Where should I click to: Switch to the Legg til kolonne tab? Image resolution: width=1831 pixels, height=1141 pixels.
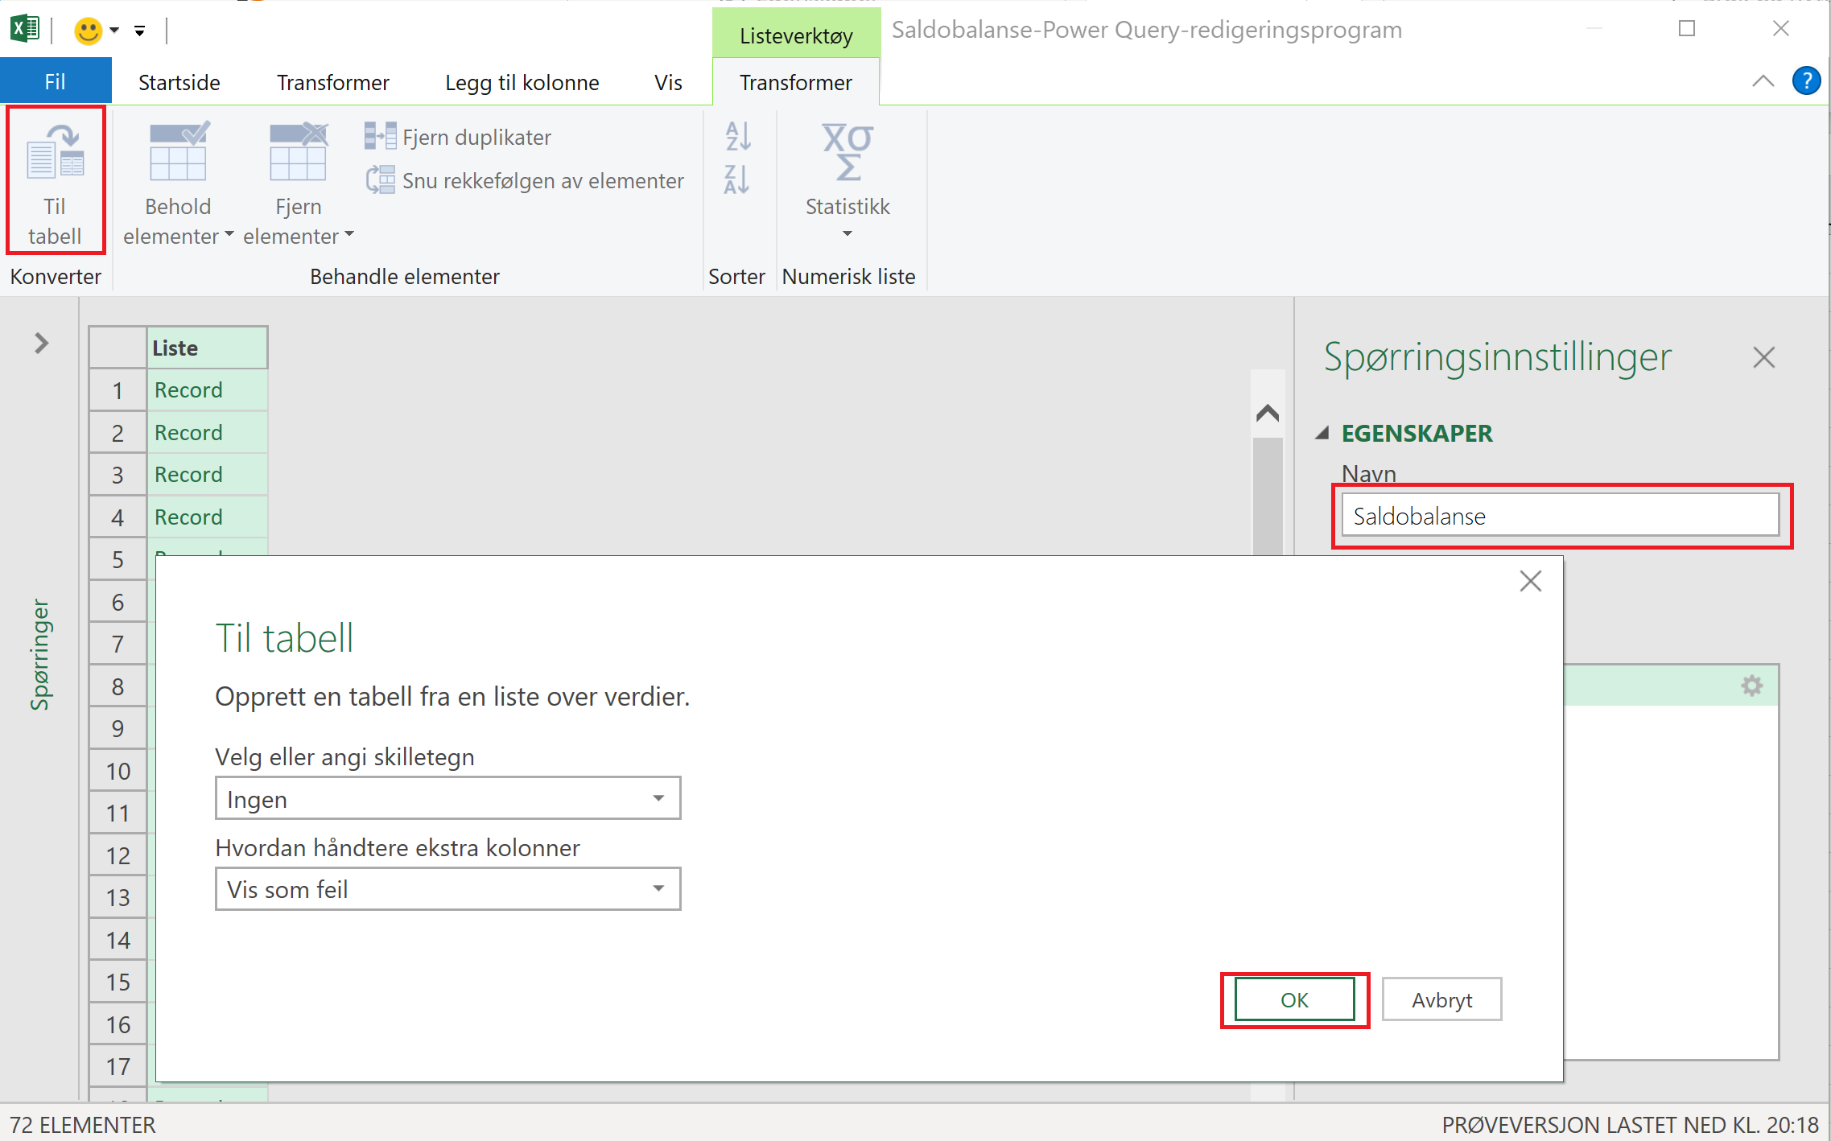point(522,82)
